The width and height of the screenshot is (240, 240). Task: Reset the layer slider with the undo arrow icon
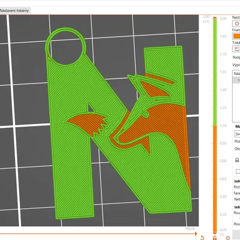[202, 238]
